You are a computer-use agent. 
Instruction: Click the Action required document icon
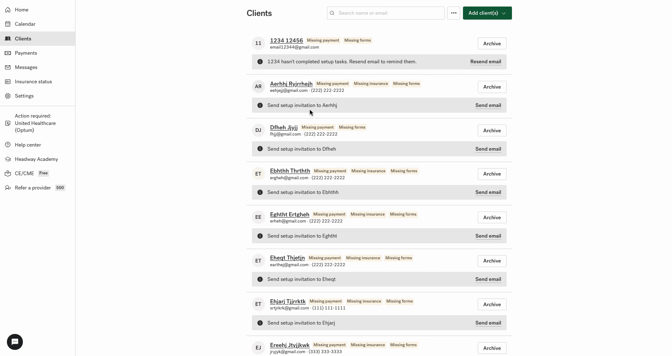[8, 123]
